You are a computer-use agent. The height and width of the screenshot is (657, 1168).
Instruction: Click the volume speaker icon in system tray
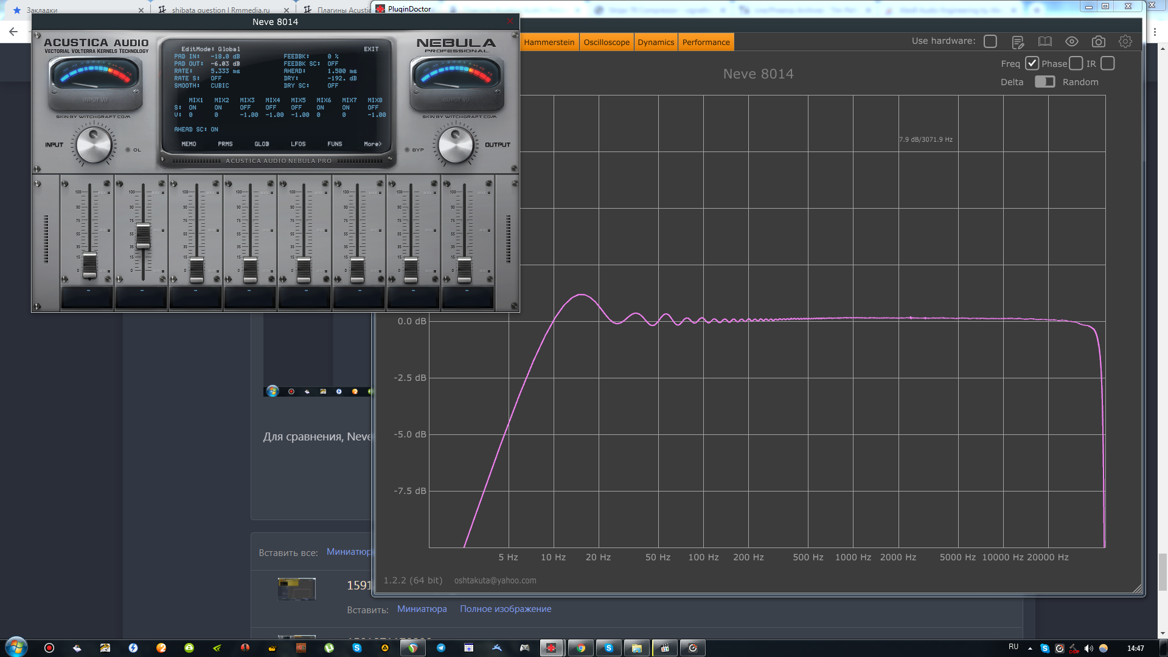point(1088,648)
